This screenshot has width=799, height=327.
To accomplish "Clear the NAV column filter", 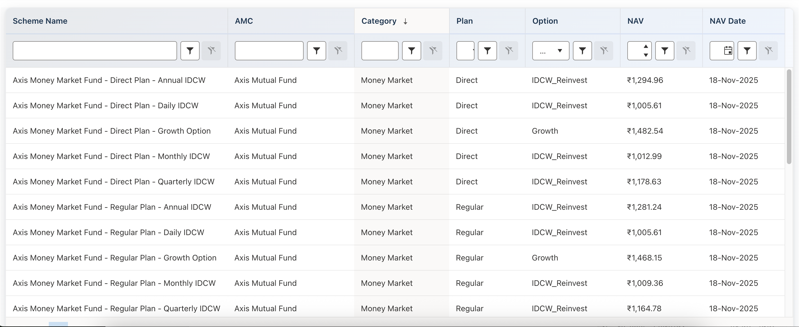I will coord(686,50).
